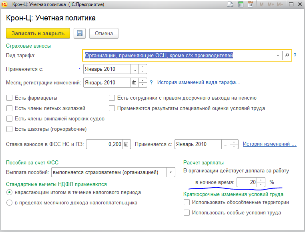
Task: Open calendar picker for registration month
Action: click(134, 83)
